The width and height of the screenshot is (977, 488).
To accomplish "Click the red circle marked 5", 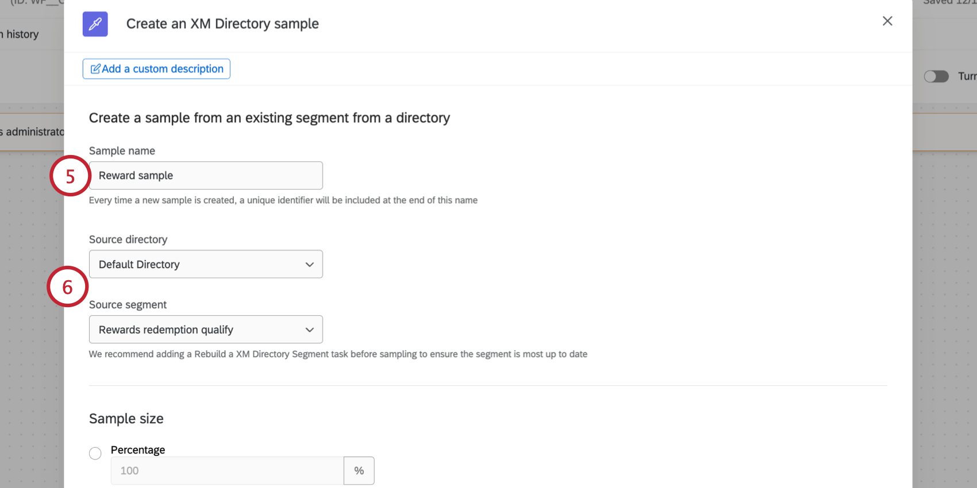I will pos(70,176).
